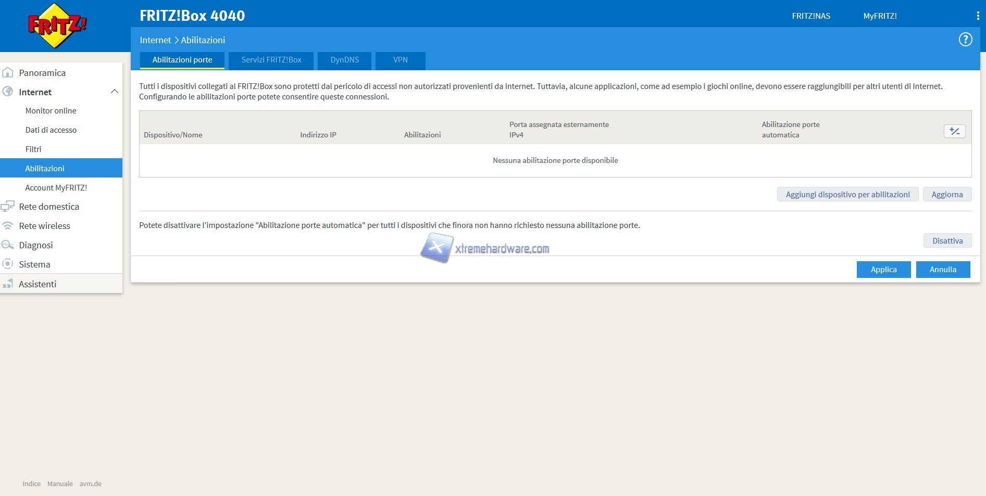The width and height of the screenshot is (986, 496).
Task: Click the Applica button
Action: (883, 270)
